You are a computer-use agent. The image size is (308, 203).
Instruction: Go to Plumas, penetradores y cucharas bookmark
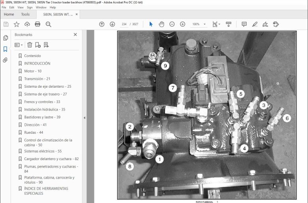pyautogui.click(x=51, y=169)
